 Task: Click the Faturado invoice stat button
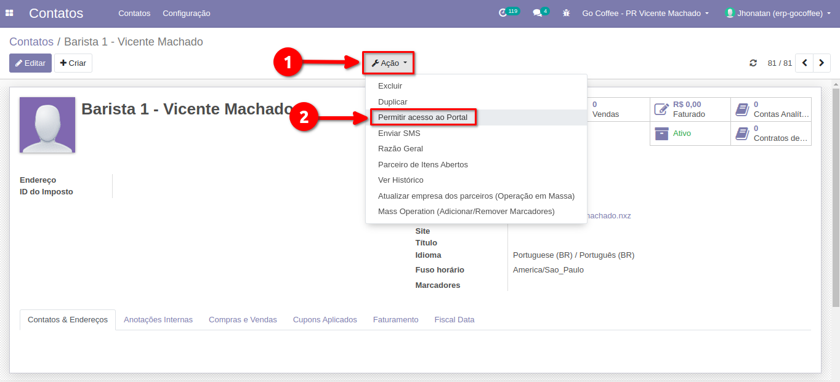click(x=690, y=109)
